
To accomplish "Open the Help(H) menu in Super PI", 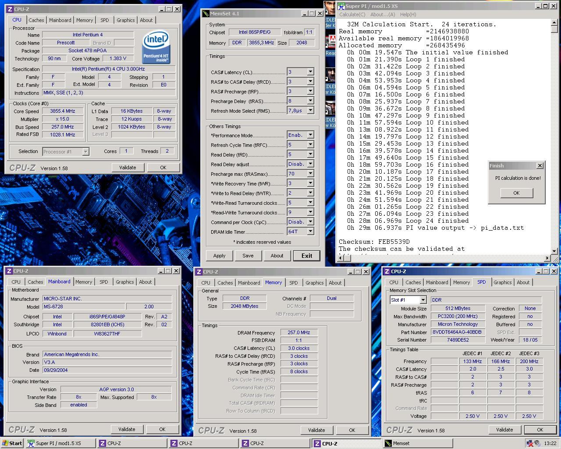I will [x=408, y=14].
